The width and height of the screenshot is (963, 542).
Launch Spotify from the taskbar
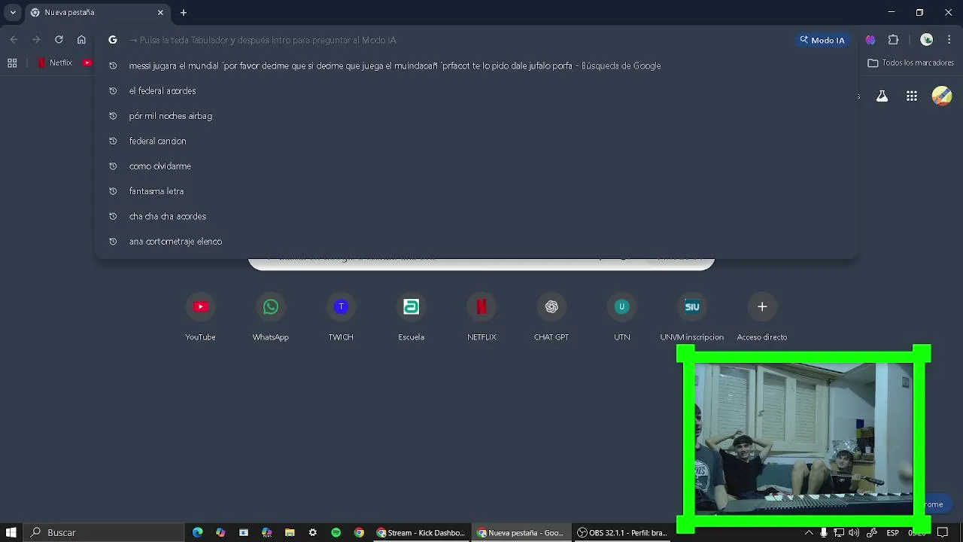click(x=336, y=532)
